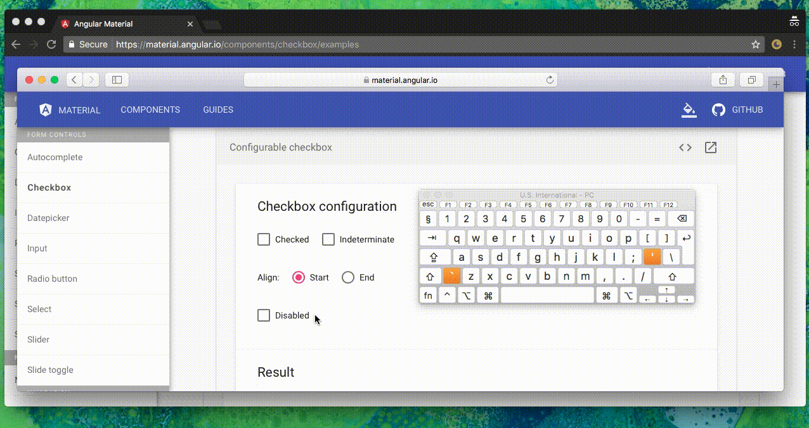Click command key left of spacebar

(488, 296)
